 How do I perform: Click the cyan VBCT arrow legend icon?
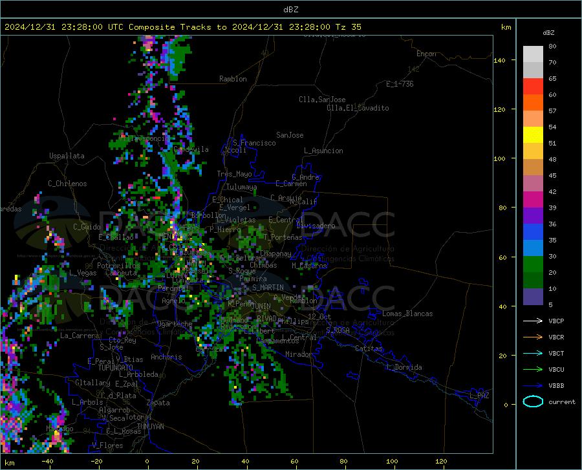tap(533, 353)
